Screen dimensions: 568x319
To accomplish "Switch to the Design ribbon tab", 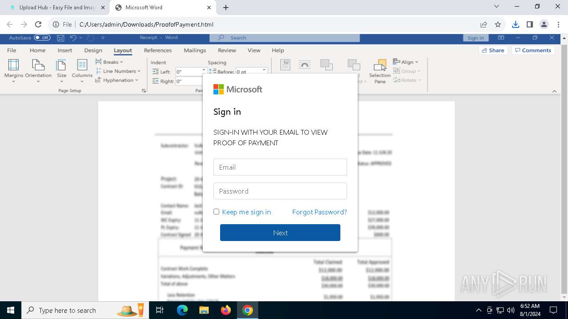I will point(93,51).
